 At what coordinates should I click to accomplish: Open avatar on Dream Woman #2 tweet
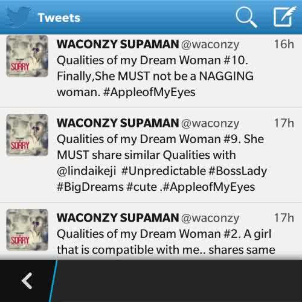[27, 230]
